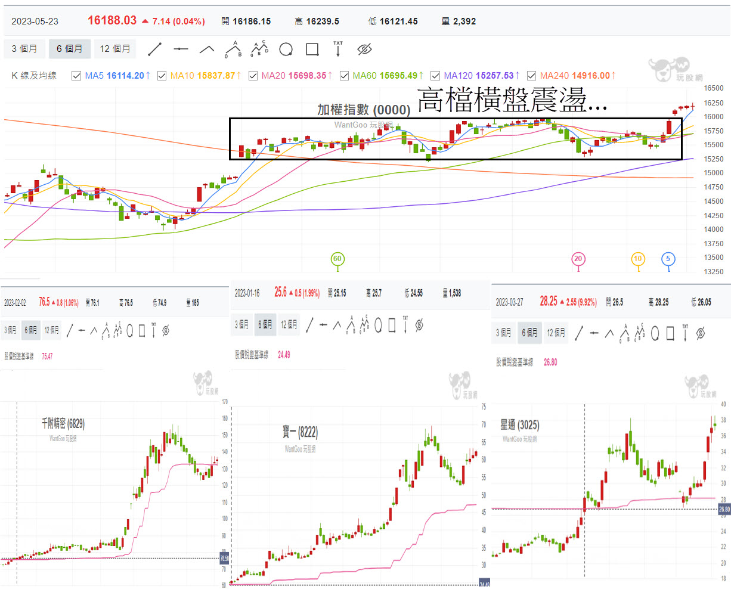731x589 pixels.
Task: Uncheck the MA240 moving average checkbox
Action: click(x=532, y=76)
